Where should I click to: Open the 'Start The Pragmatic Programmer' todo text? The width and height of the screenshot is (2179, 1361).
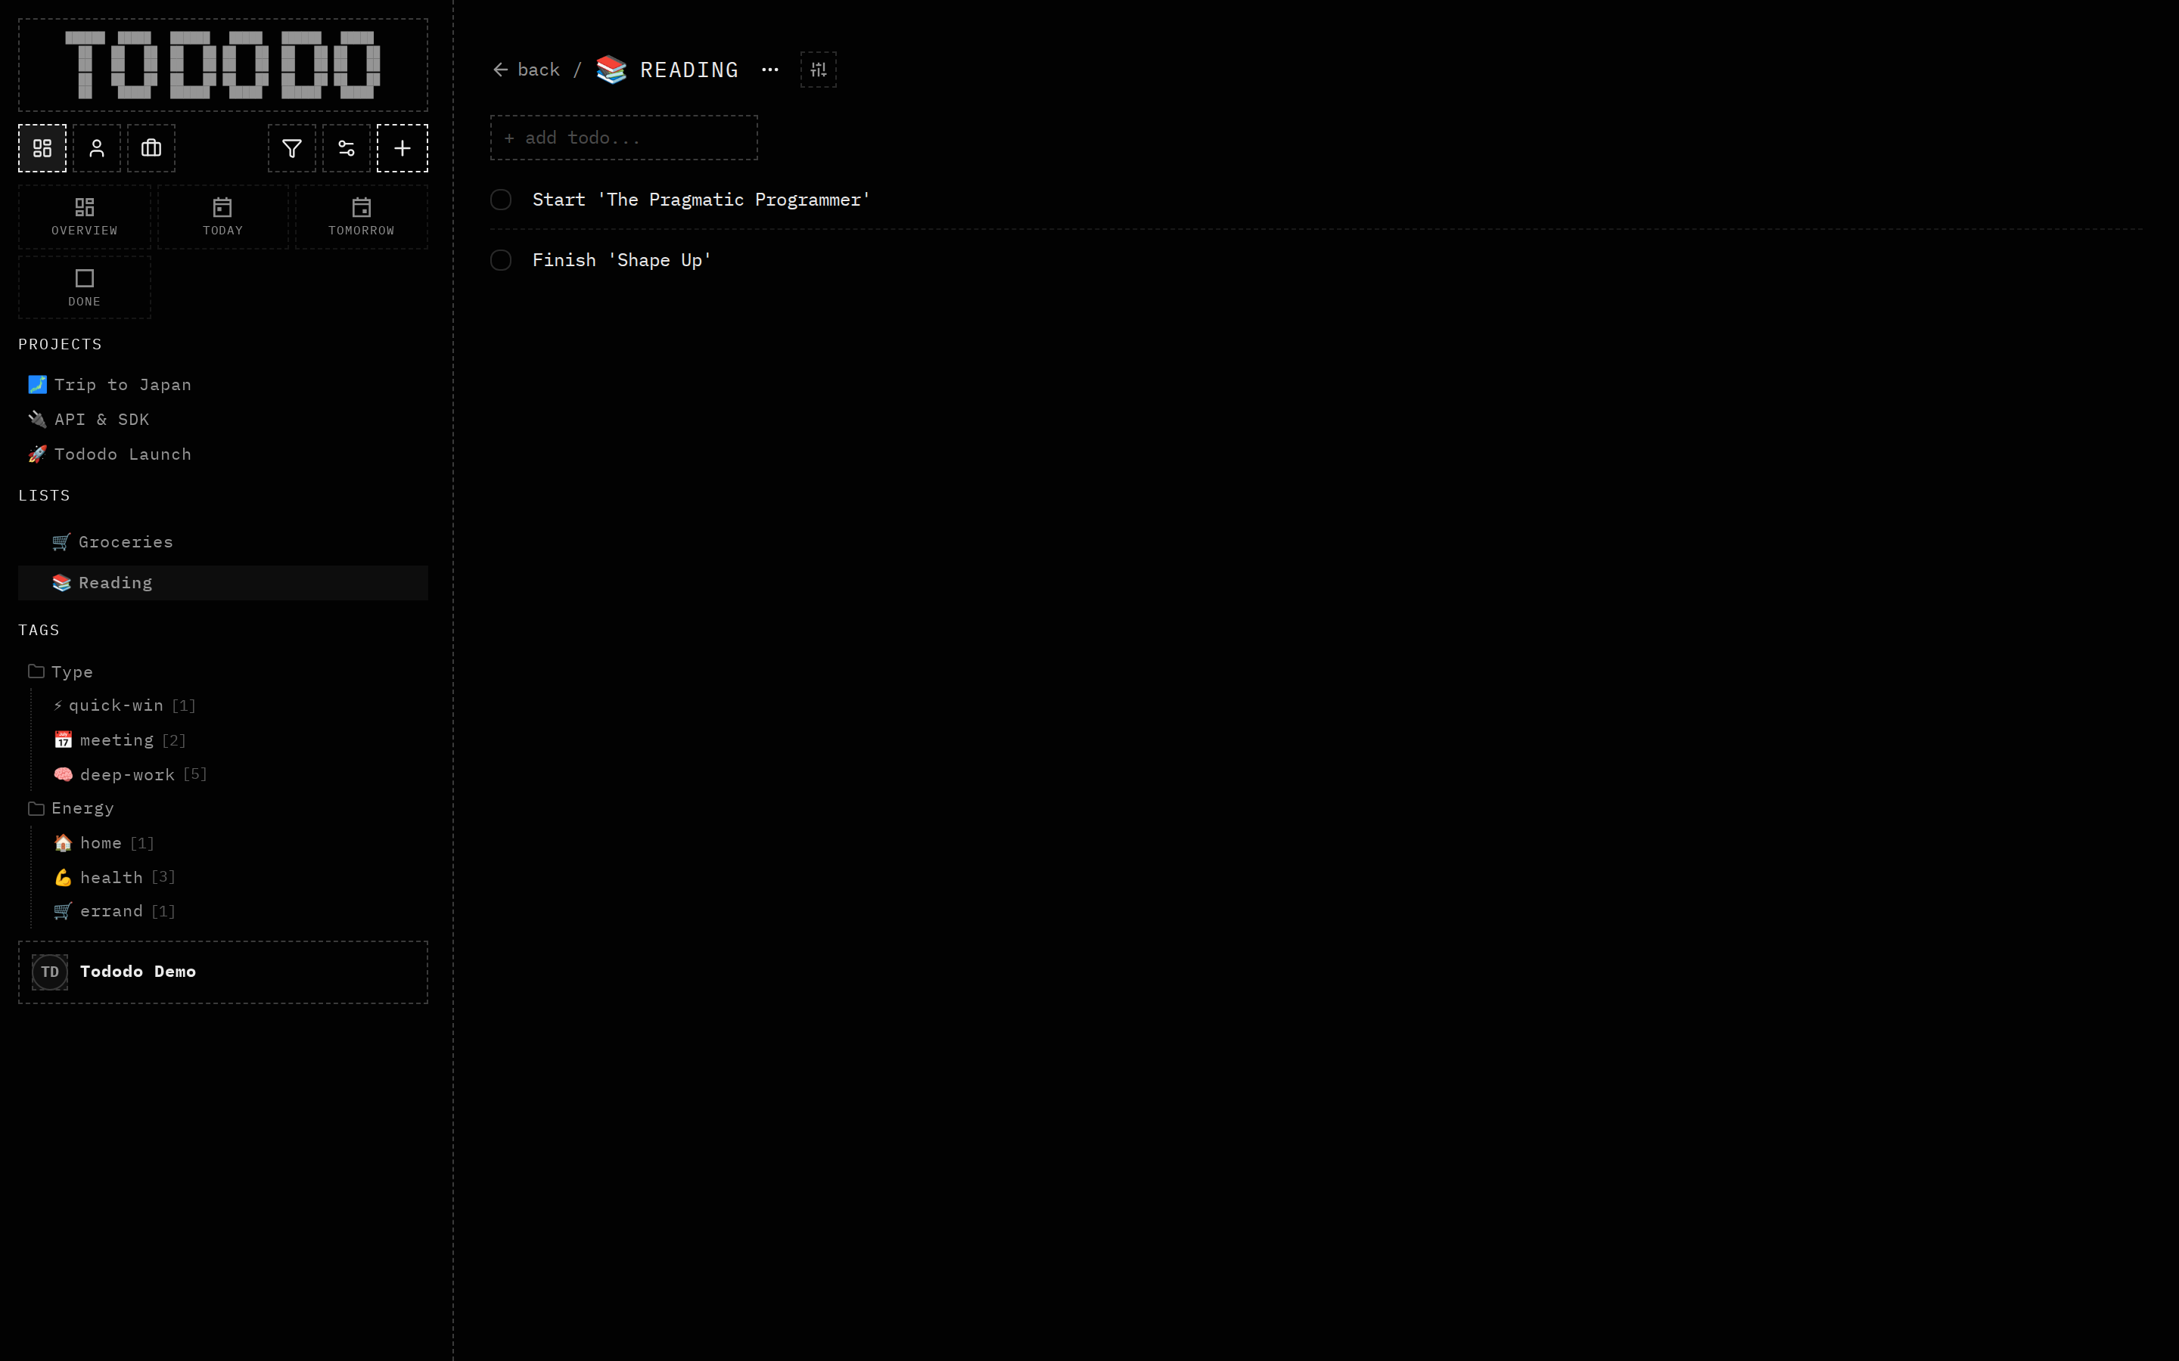[x=701, y=200]
